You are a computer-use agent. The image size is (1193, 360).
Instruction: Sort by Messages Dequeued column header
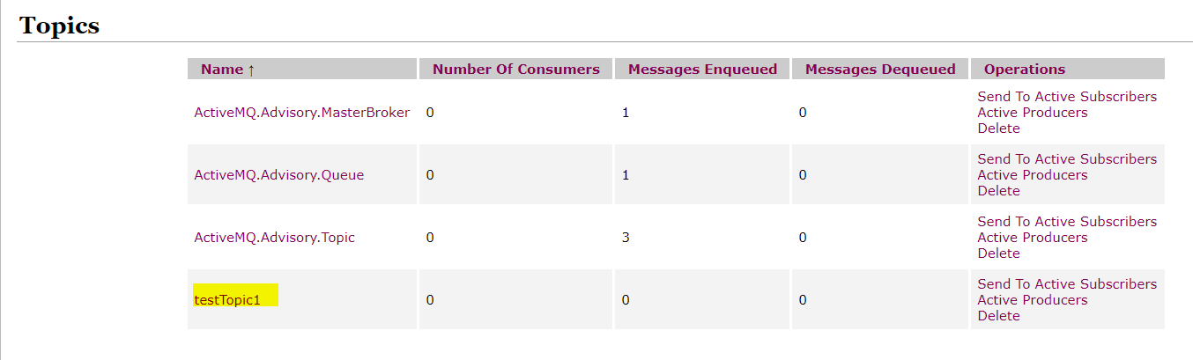[x=879, y=70]
